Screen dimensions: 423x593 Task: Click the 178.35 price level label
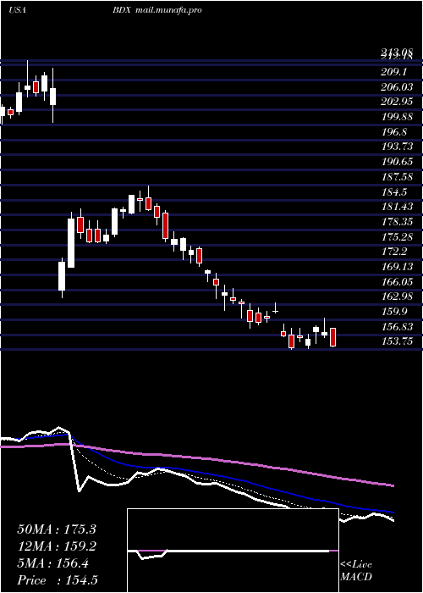397,222
